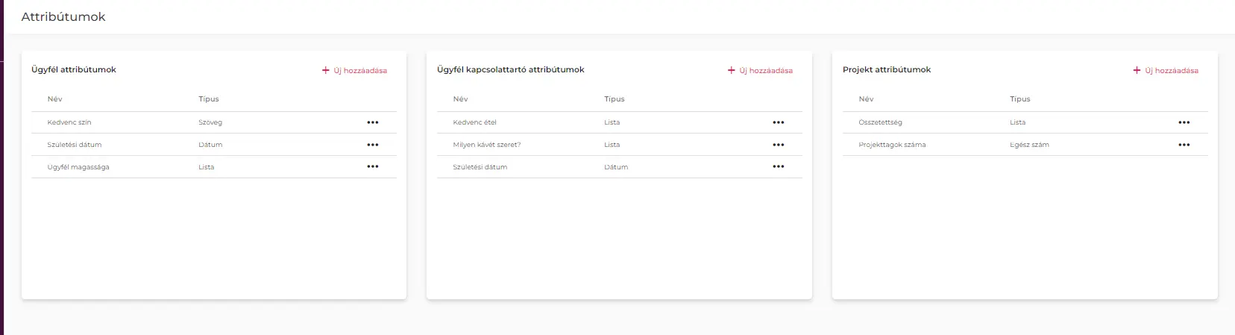
Task: Select the Kedvenc szín attribute row
Action: coord(69,122)
